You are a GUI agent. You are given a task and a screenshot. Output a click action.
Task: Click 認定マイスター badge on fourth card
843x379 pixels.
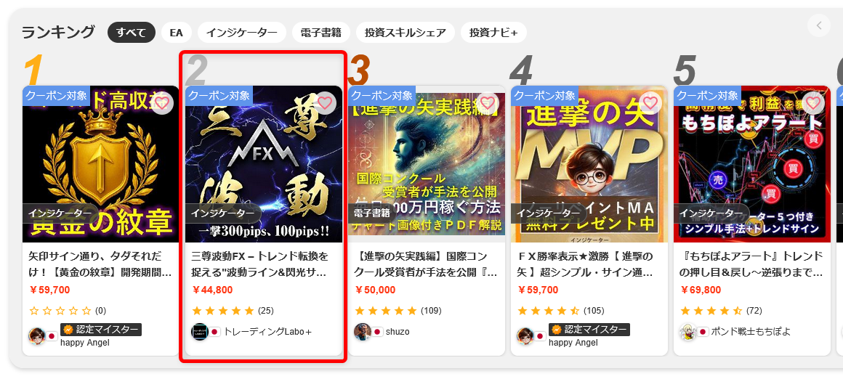pyautogui.click(x=589, y=330)
